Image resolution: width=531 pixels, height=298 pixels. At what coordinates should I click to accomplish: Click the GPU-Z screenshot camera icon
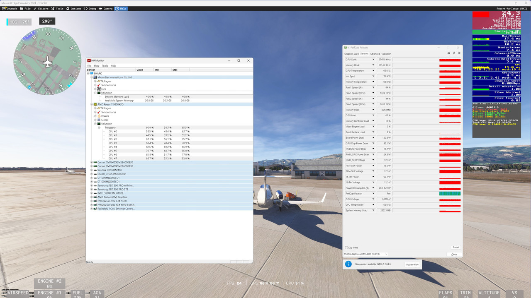(x=449, y=53)
